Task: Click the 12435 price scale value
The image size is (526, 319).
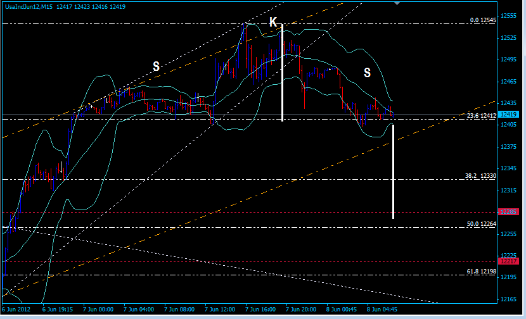Action: (508, 103)
